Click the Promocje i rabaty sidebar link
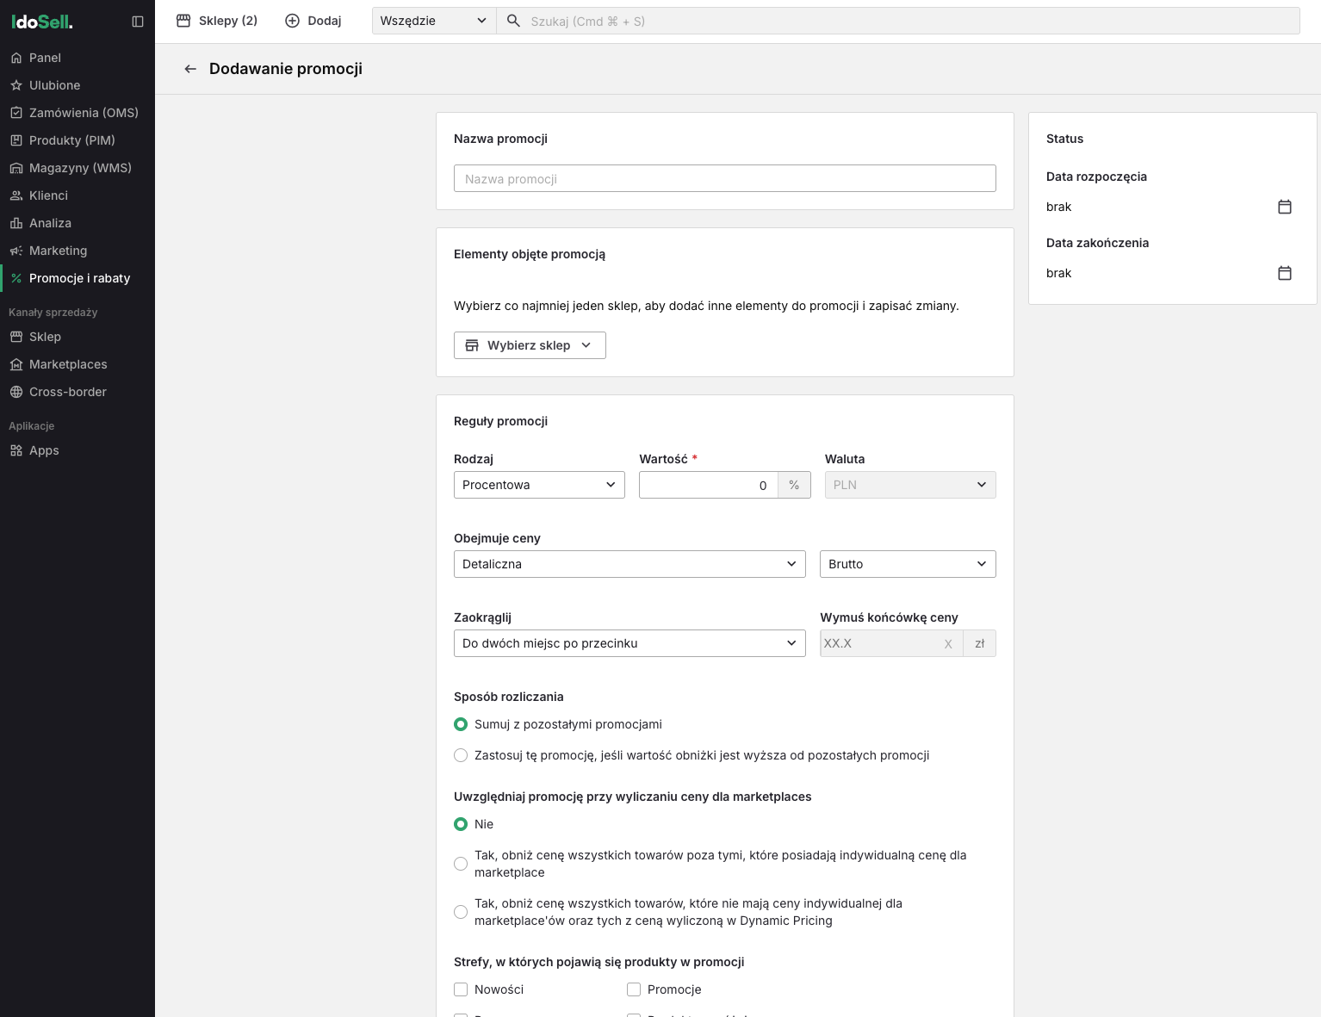 (x=78, y=278)
